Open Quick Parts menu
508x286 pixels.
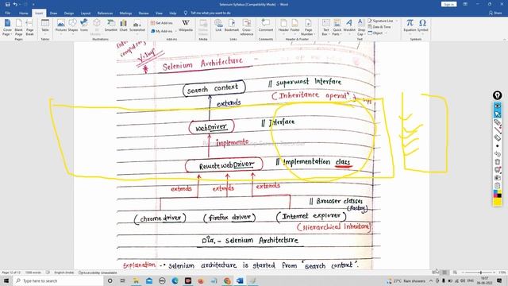[337, 27]
